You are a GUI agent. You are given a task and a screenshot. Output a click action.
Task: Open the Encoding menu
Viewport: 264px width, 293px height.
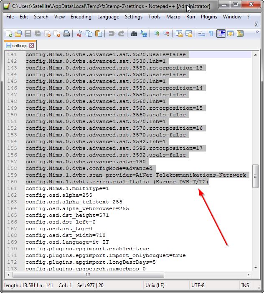pyautogui.click(x=81, y=17)
